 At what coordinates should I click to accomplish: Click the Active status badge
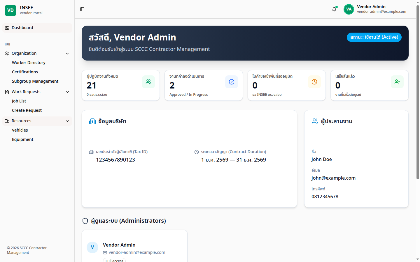374,37
